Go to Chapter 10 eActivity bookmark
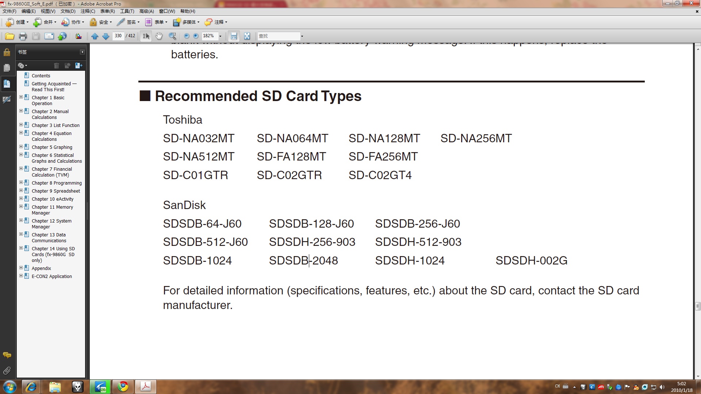The height and width of the screenshot is (394, 701). click(53, 199)
